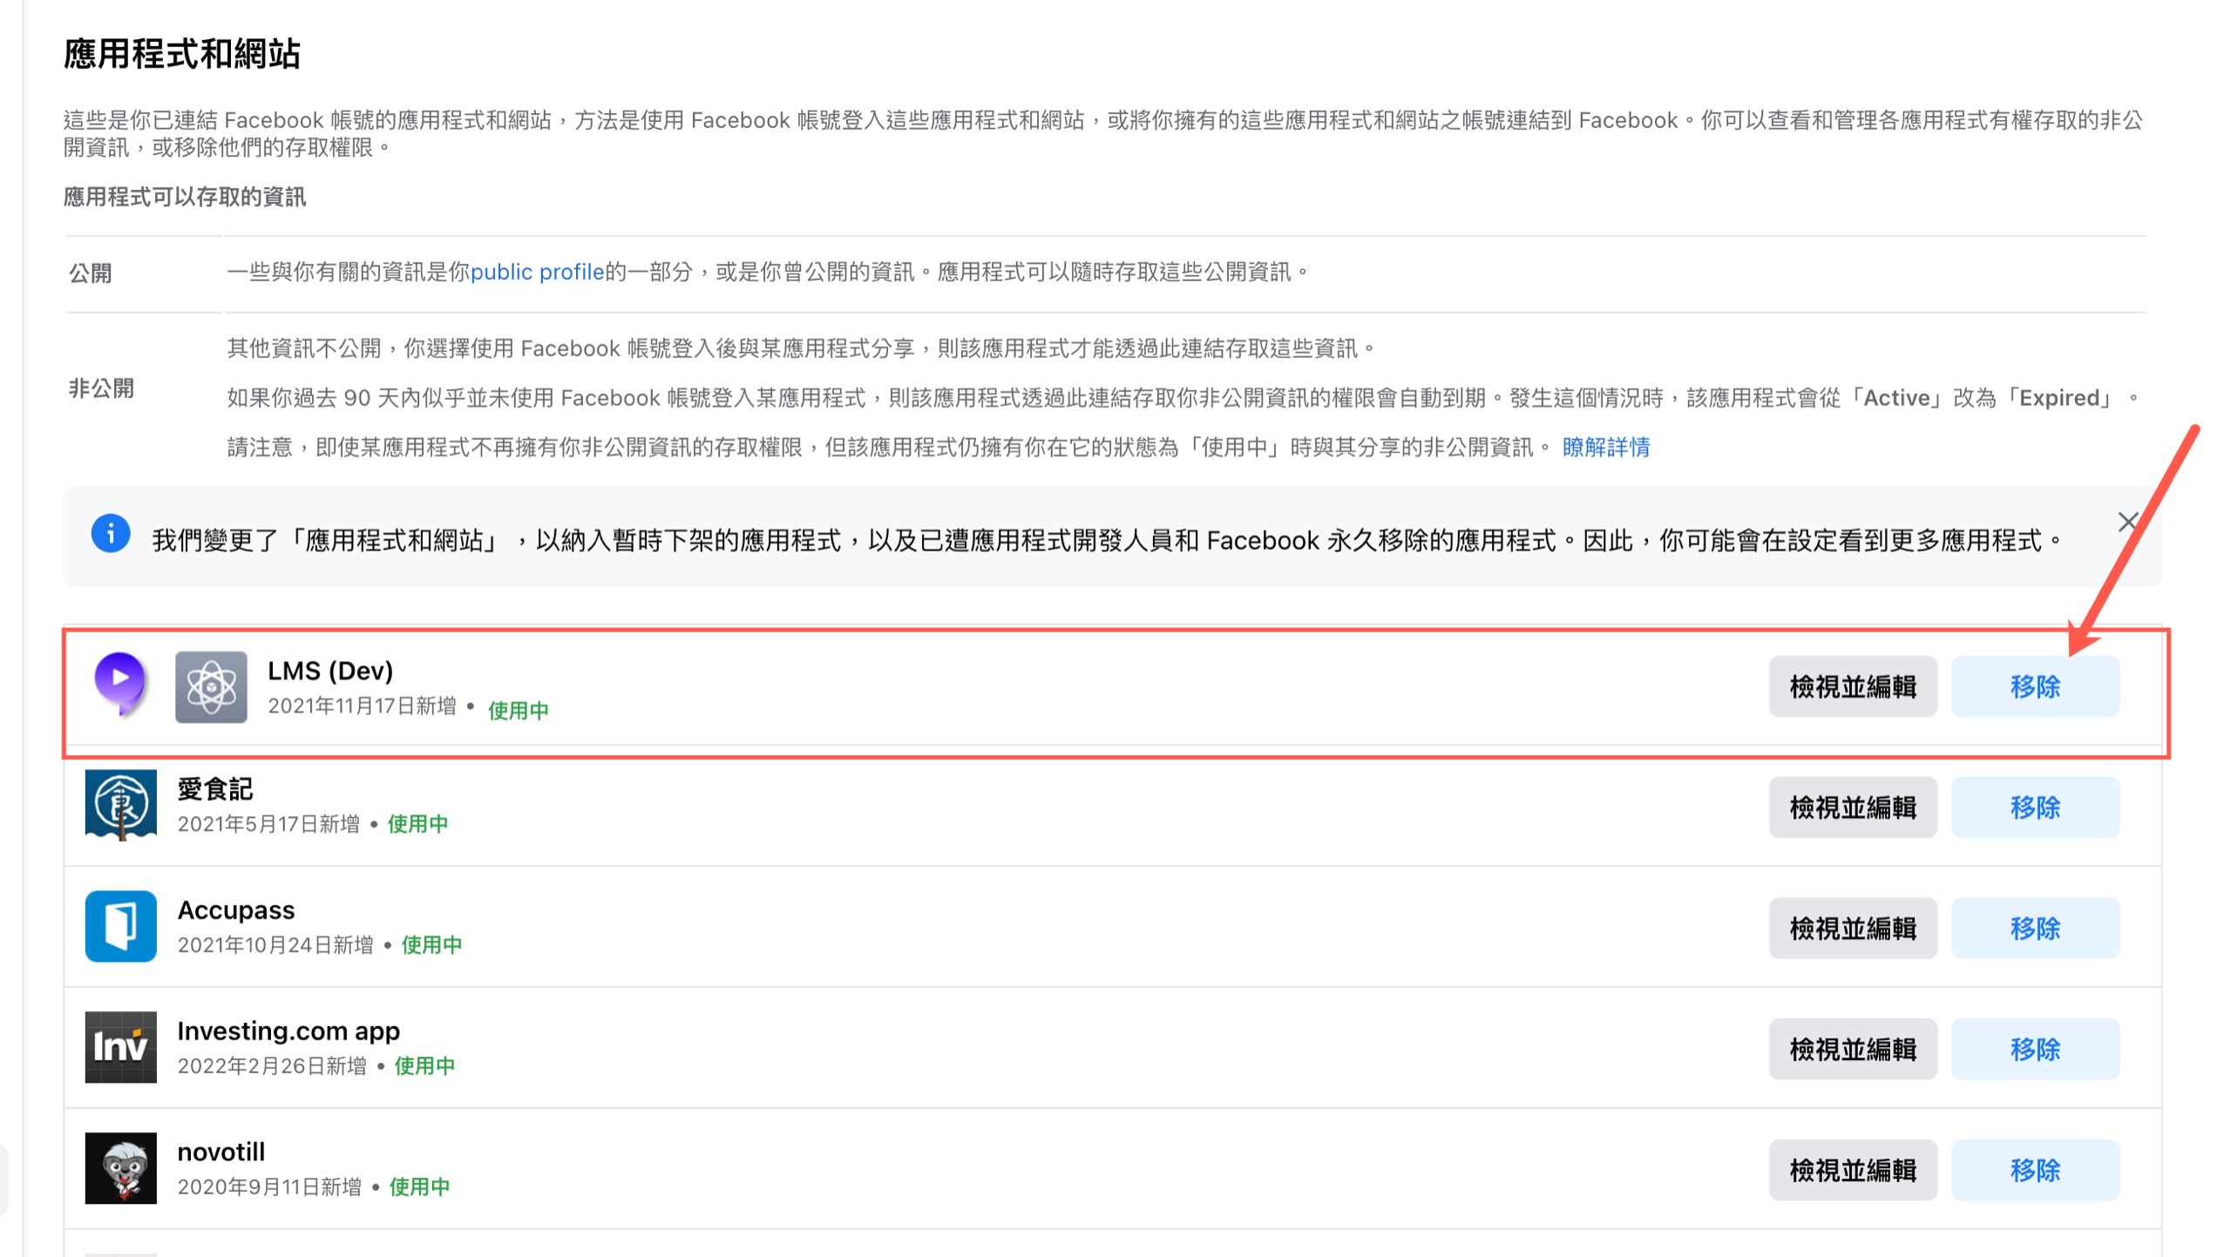Viewport: 2231px width, 1257px height.
Task: Open 檢視並編輯 for Accupass
Action: point(1853,929)
